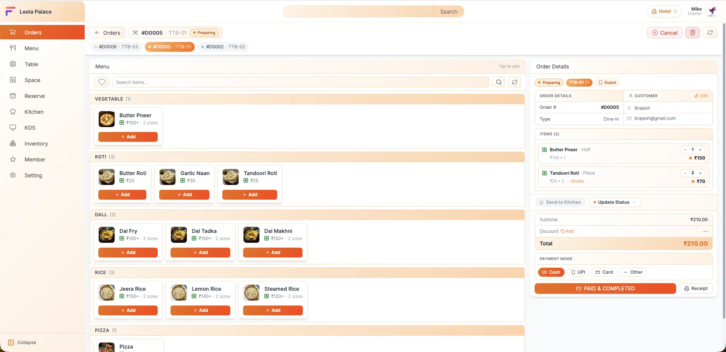The width and height of the screenshot is (726, 352).
Task: Click Mike's profile avatar
Action: [x=712, y=11]
